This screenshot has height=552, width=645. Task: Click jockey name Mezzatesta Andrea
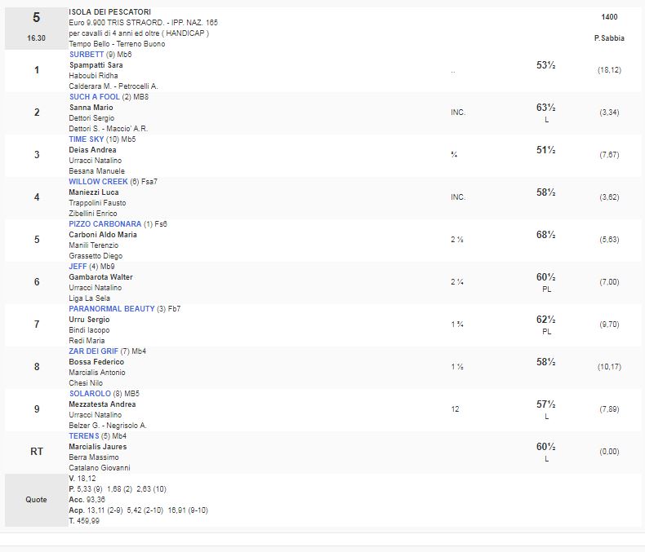102,404
